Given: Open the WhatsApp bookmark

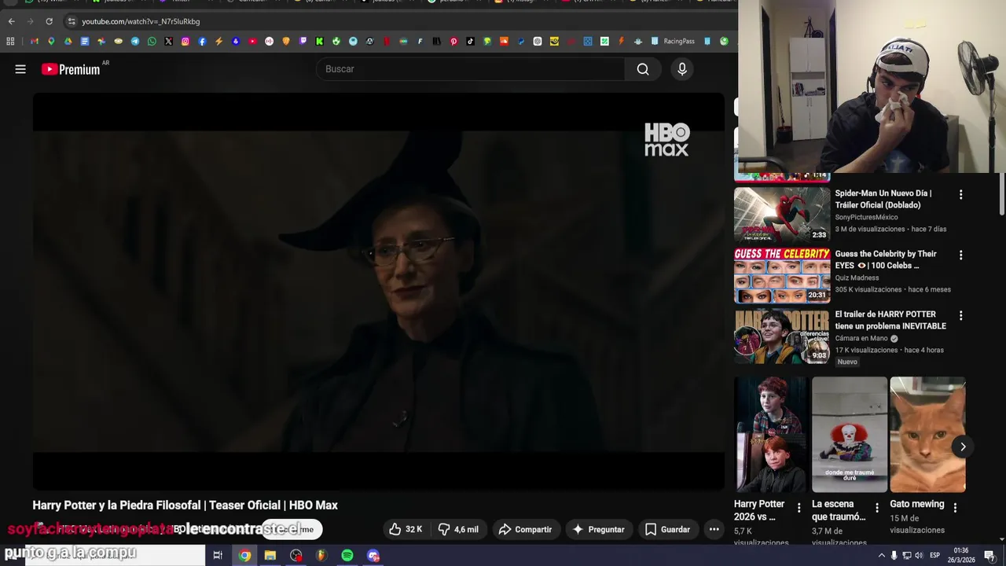Looking at the screenshot, I should click(152, 41).
